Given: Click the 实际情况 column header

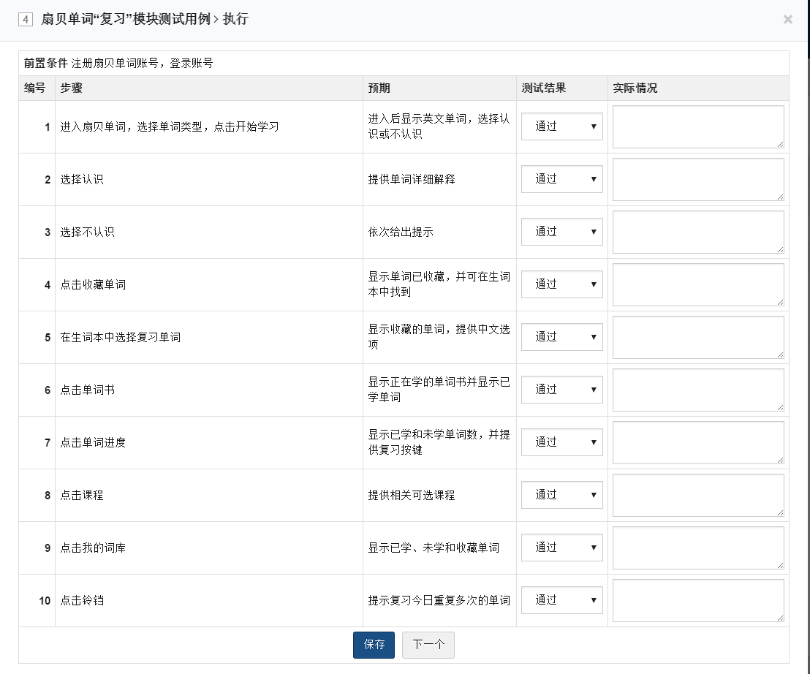Looking at the screenshot, I should (635, 88).
